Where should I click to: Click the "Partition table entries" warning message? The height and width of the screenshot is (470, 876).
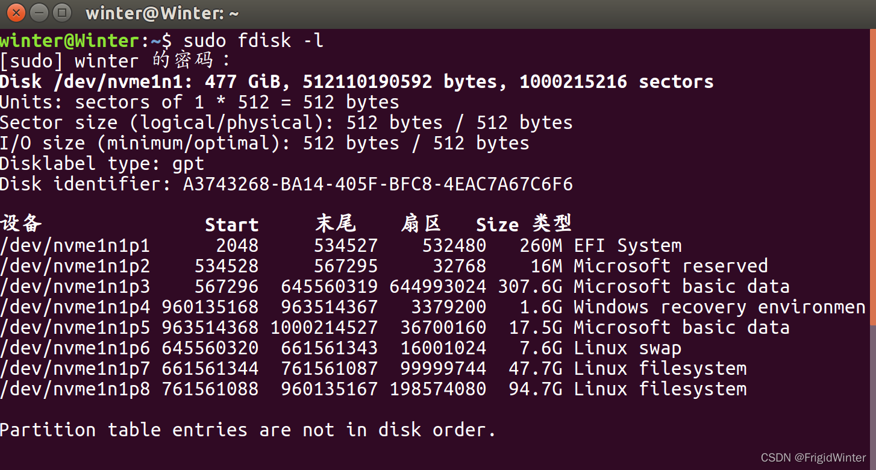247,430
